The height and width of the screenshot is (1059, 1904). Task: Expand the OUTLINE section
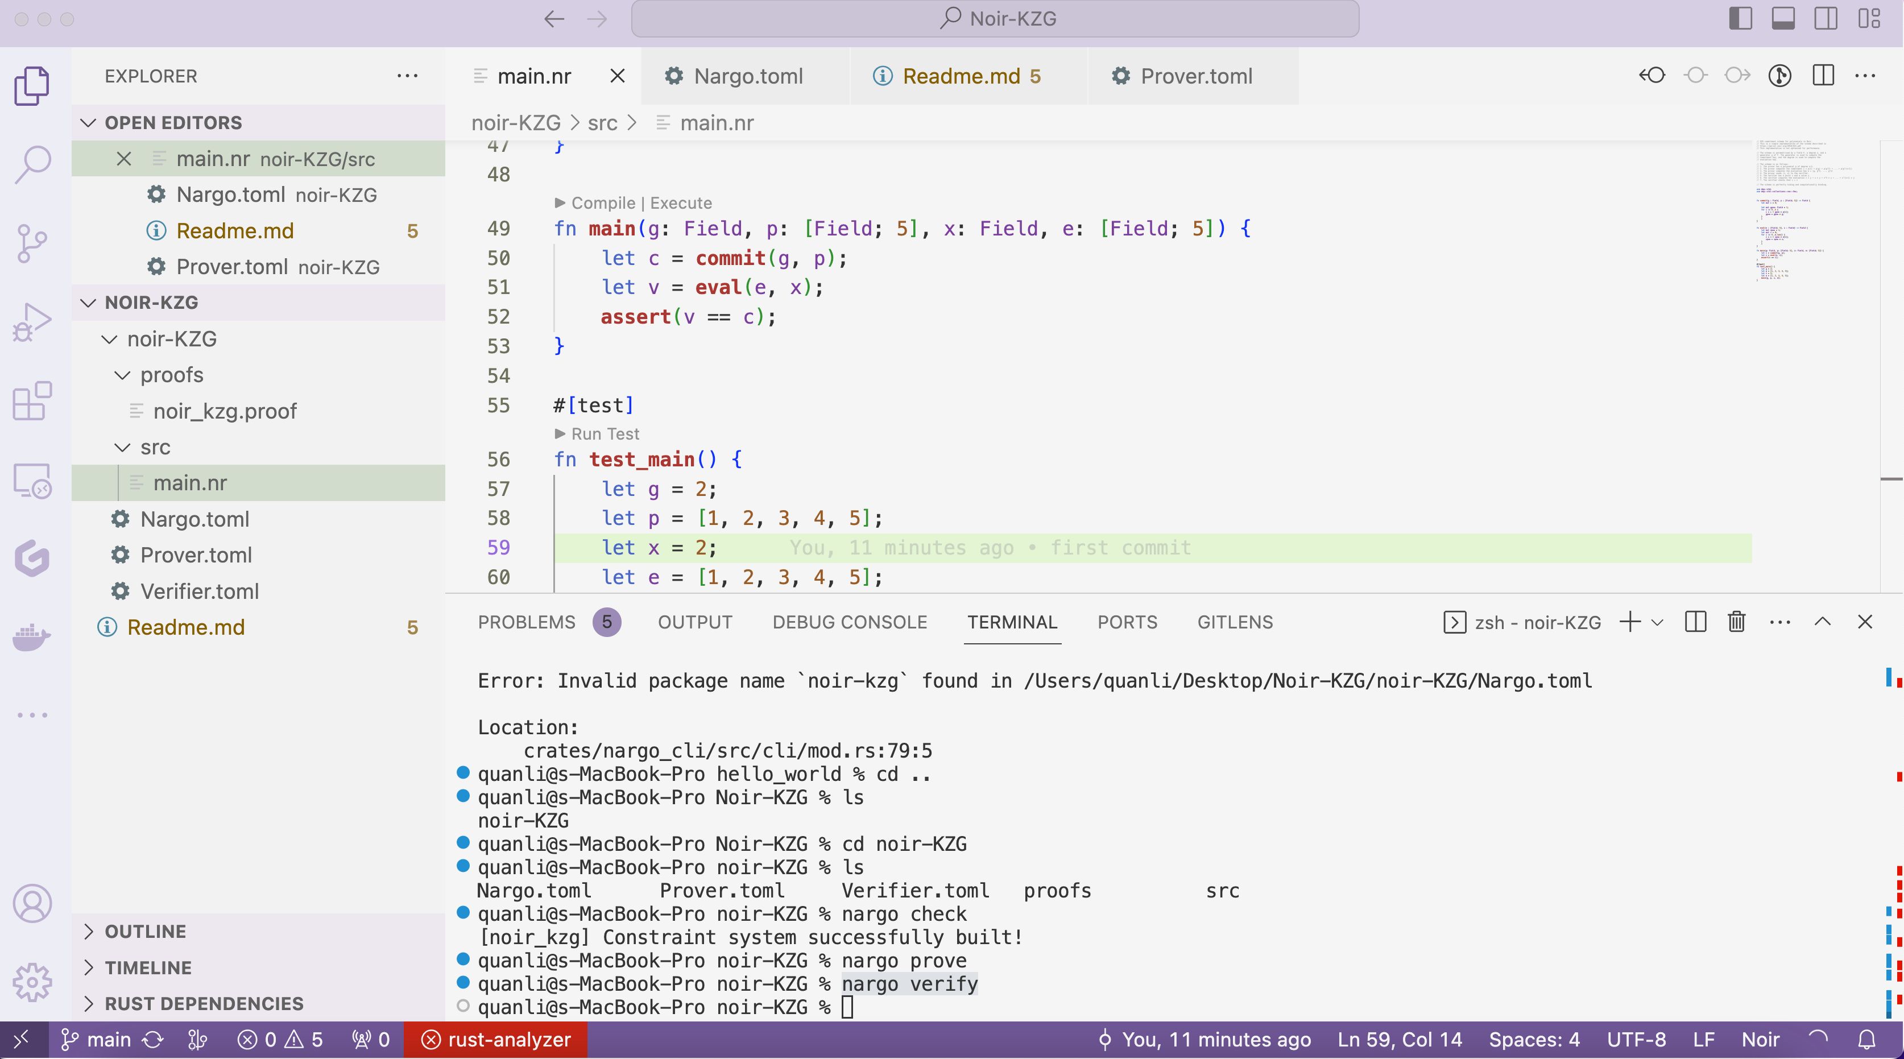point(259,931)
